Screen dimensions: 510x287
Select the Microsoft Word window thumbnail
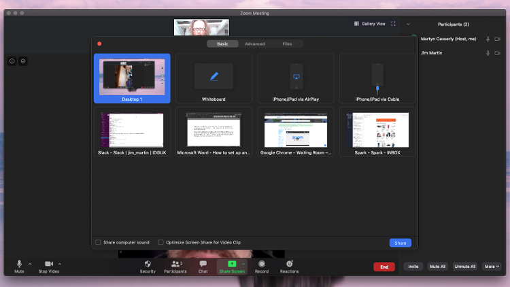point(214,132)
